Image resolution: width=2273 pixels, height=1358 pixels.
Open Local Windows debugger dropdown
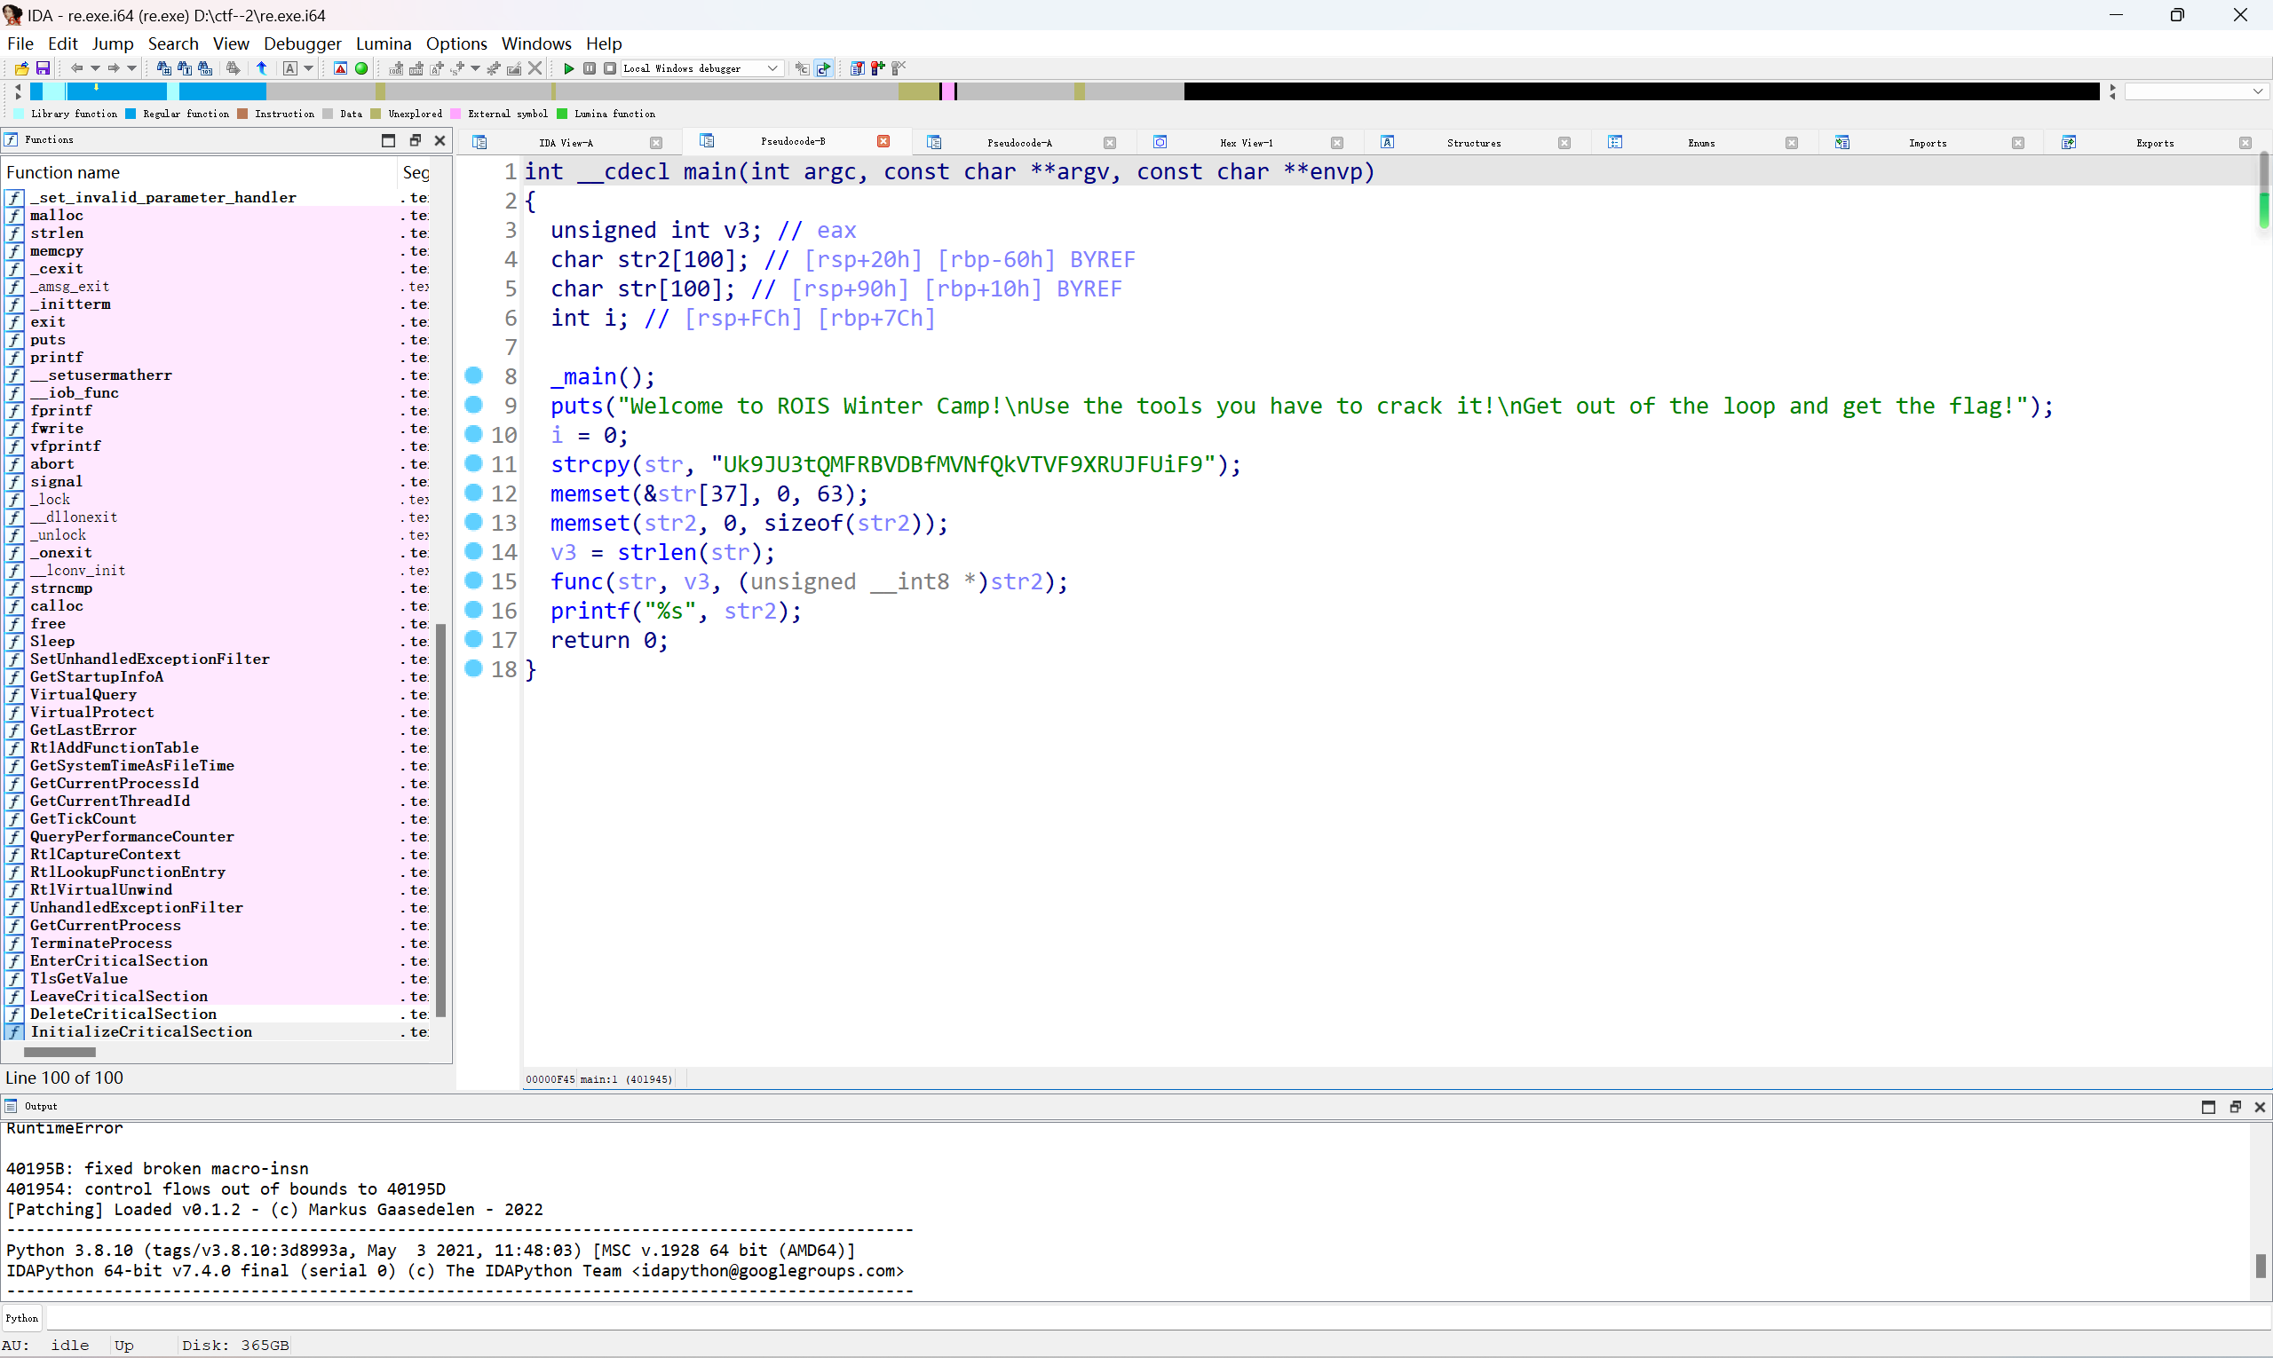coord(772,68)
